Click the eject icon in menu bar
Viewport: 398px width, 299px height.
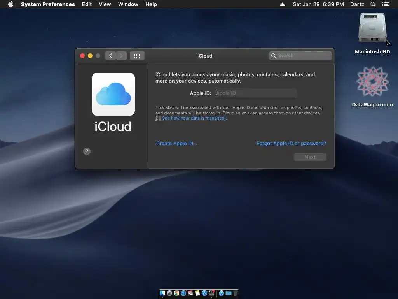282,4
